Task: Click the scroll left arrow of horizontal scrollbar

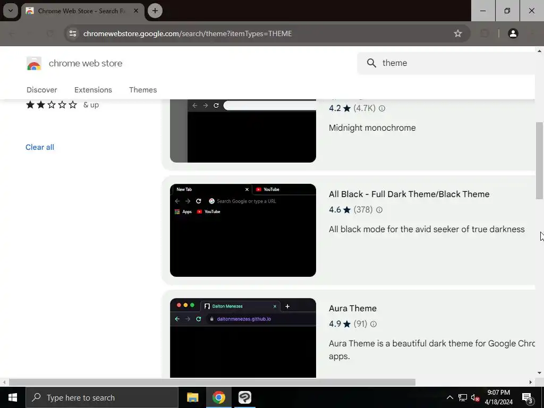Action: coord(4,382)
